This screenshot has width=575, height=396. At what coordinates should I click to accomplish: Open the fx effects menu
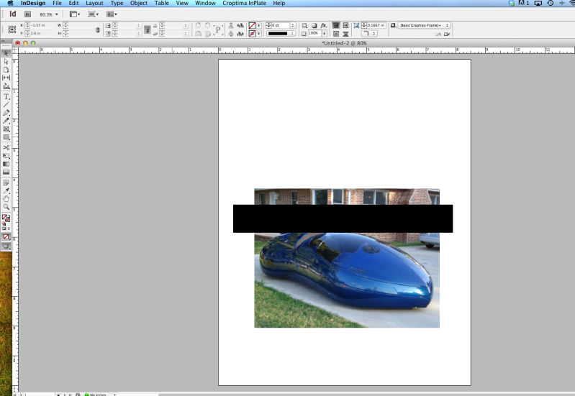click(x=323, y=25)
